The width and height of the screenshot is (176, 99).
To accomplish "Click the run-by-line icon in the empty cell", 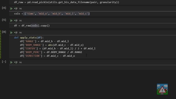I will [16, 62].
